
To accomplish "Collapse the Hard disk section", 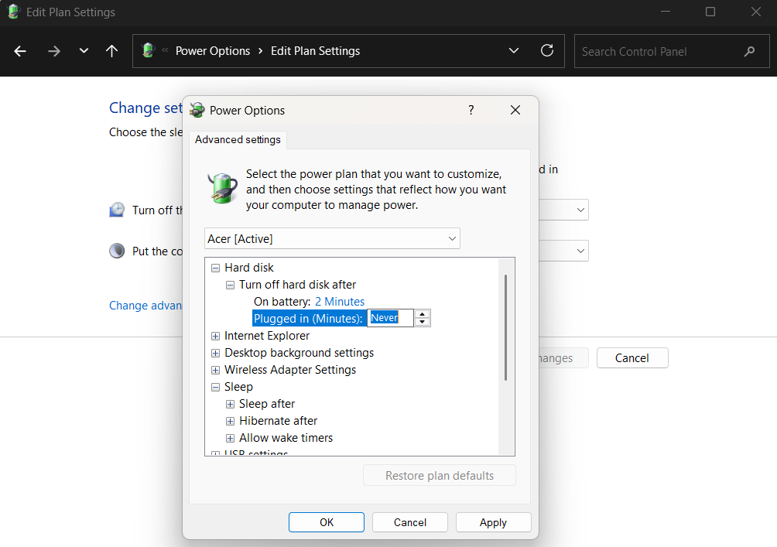I will tap(215, 267).
